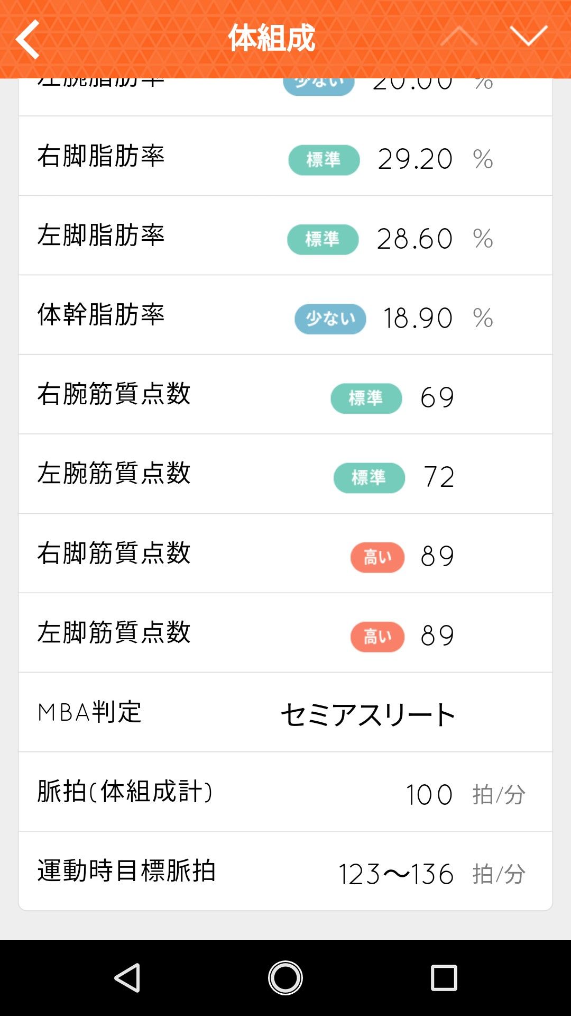The width and height of the screenshot is (571, 1016).
Task: Tap 標準 badge for 右脚脂肪率
Action: coord(324,160)
